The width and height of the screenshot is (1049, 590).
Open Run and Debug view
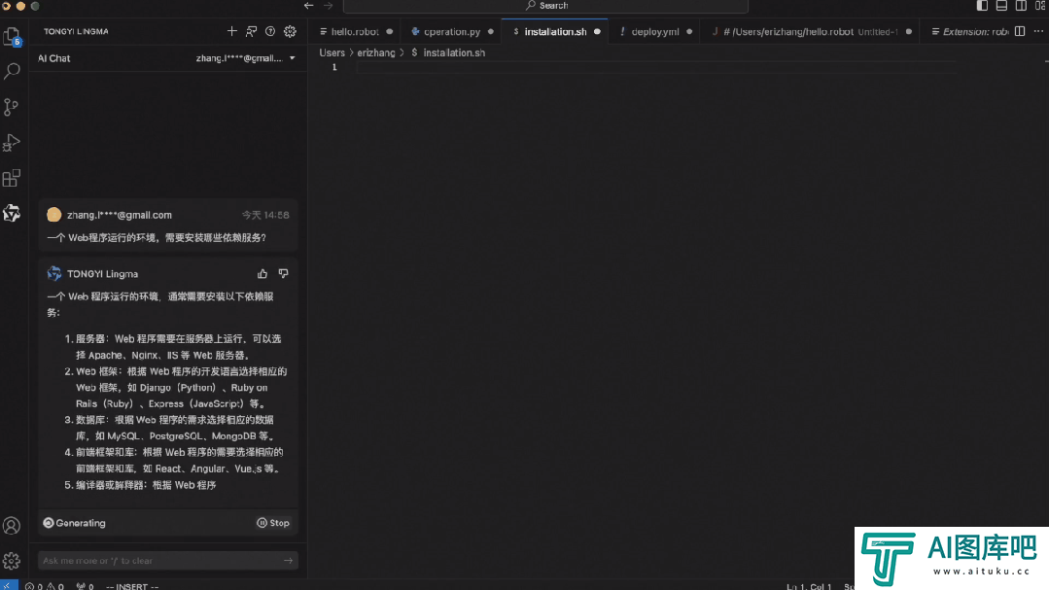[x=12, y=143]
